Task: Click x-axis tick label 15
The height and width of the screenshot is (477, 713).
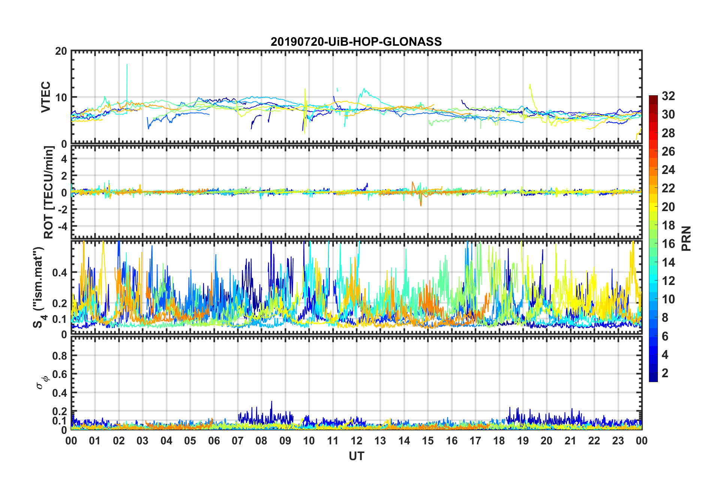Action: click(x=428, y=441)
